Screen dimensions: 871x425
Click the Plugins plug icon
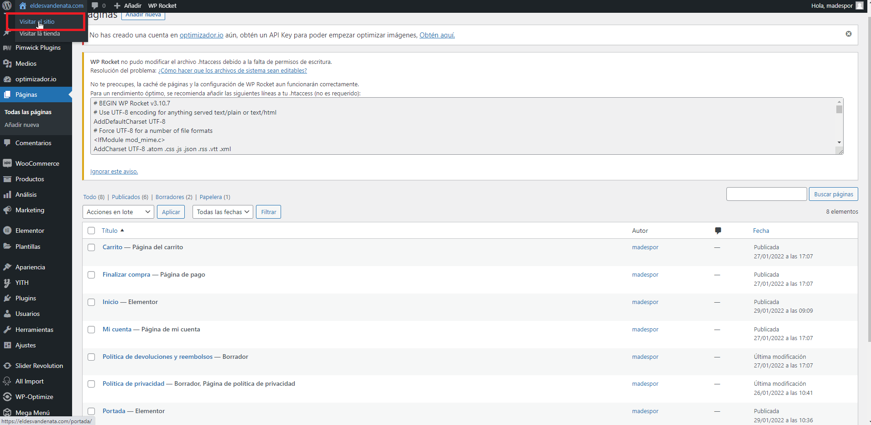click(7, 298)
